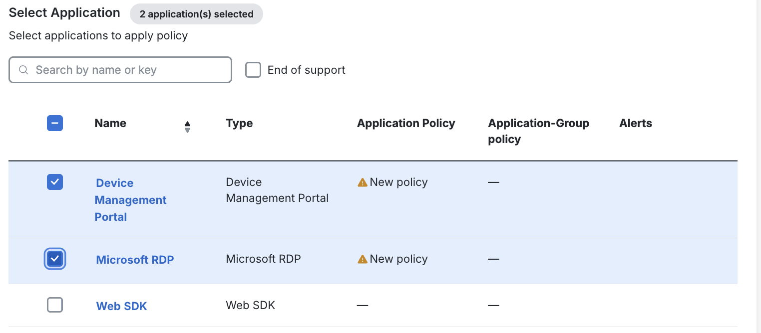This screenshot has height=333, width=761.
Task: Click the dash under Application-Group policy for Microsoft RDP
Action: [x=493, y=259]
